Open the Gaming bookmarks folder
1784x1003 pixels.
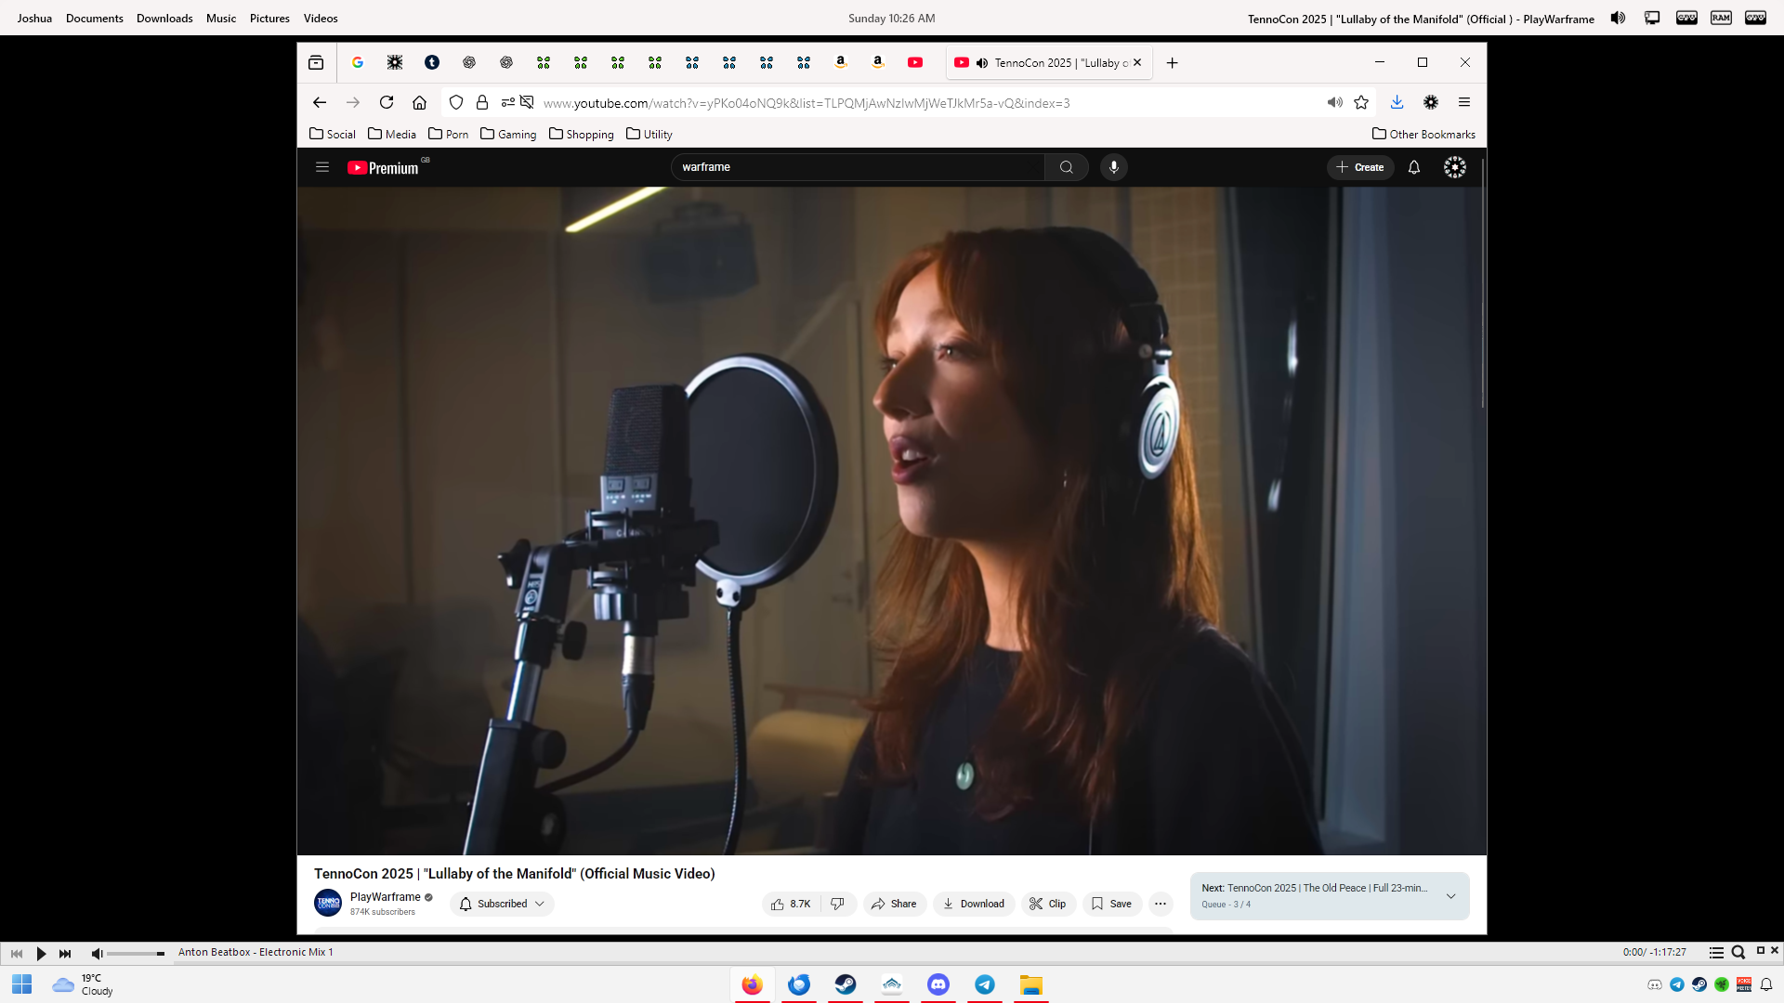point(508,134)
